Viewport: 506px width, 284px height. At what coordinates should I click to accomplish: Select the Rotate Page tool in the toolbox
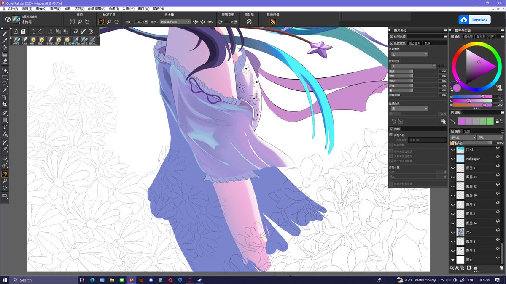pos(5,188)
